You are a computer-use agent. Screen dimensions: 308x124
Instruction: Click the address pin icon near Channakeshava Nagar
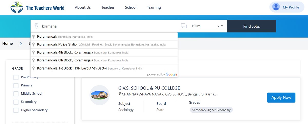pos(120,94)
